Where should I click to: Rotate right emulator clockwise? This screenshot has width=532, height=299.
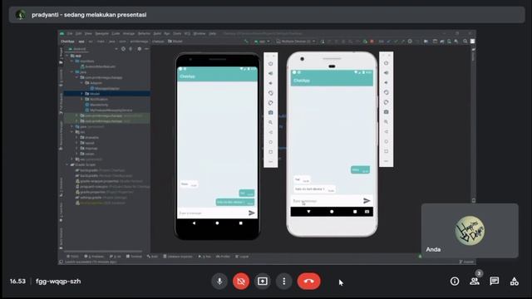(x=386, y=102)
